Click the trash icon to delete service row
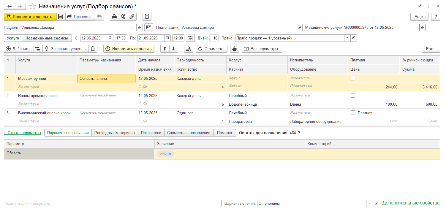The width and height of the screenshot is (446, 211). pyautogui.click(x=93, y=49)
